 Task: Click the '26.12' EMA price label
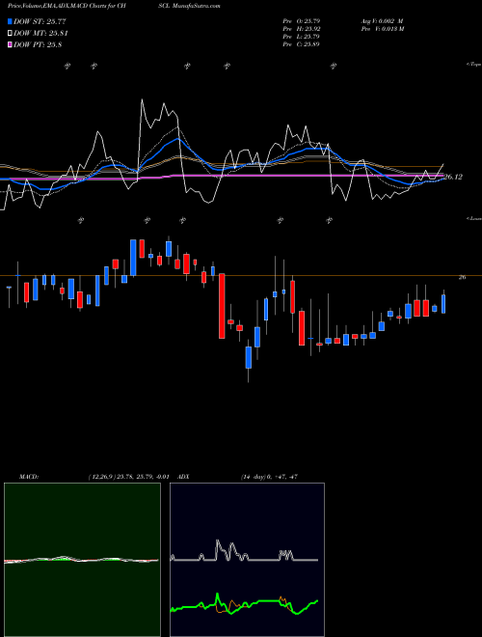[x=453, y=177]
